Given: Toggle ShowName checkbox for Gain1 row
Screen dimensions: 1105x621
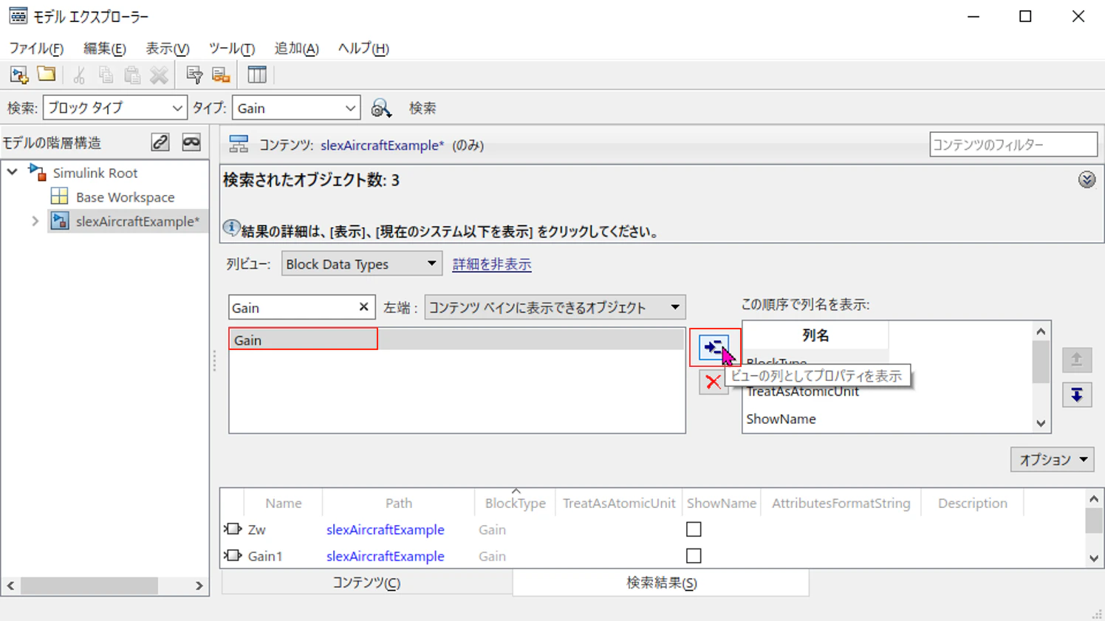Looking at the screenshot, I should pos(694,556).
